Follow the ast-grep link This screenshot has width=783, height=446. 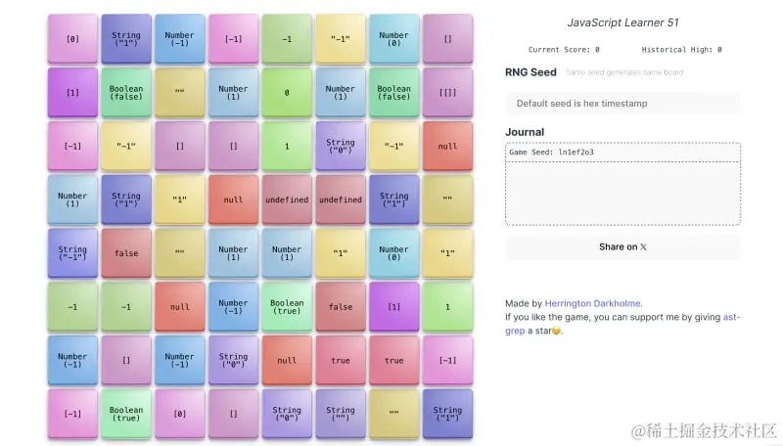pos(730,317)
